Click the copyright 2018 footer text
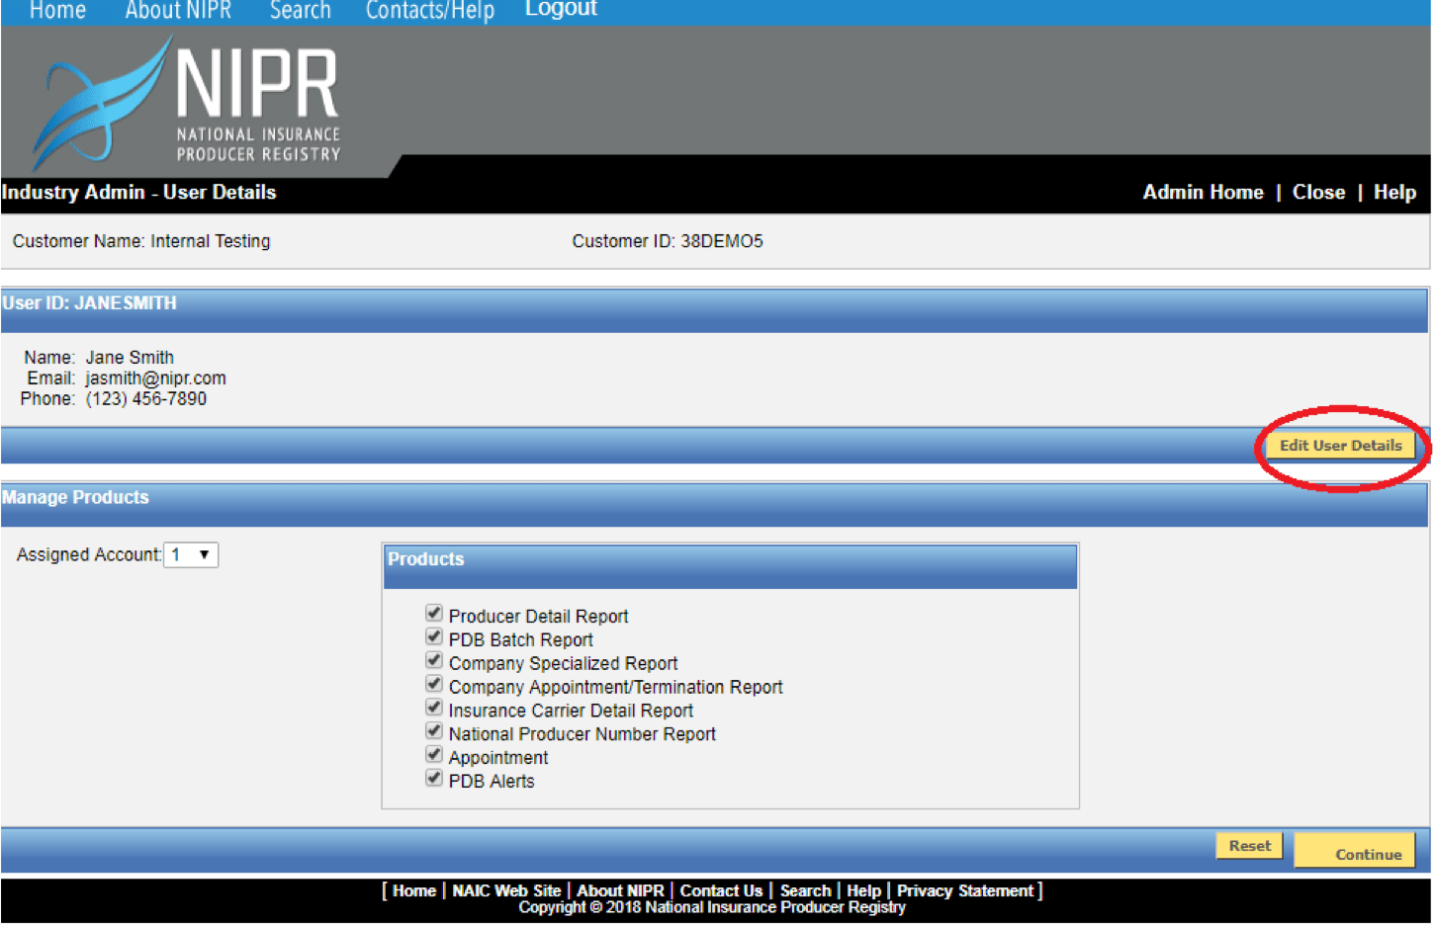Viewport: 1436px width, 926px height. (x=712, y=908)
